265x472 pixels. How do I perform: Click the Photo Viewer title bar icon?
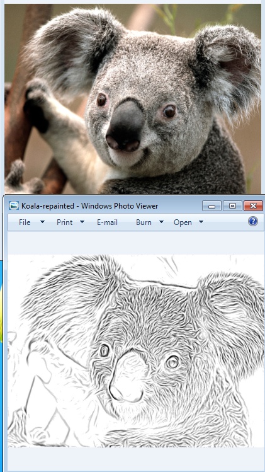[x=14, y=205]
